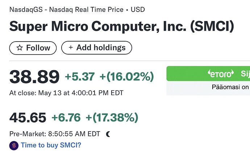Viewport: 250px width, 158px height.
Task: Click the pre-market moon icon
Action: 108,134
